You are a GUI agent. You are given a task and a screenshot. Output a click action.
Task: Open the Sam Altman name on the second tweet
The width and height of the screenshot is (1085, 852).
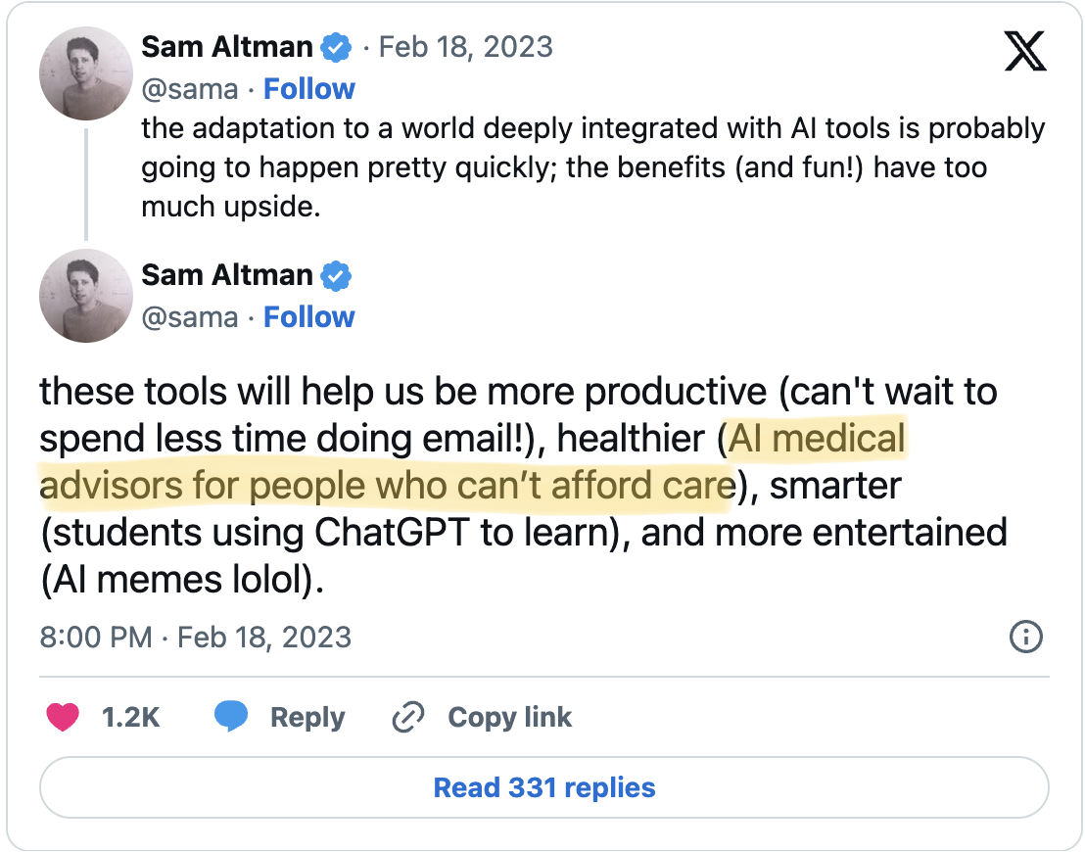(227, 275)
